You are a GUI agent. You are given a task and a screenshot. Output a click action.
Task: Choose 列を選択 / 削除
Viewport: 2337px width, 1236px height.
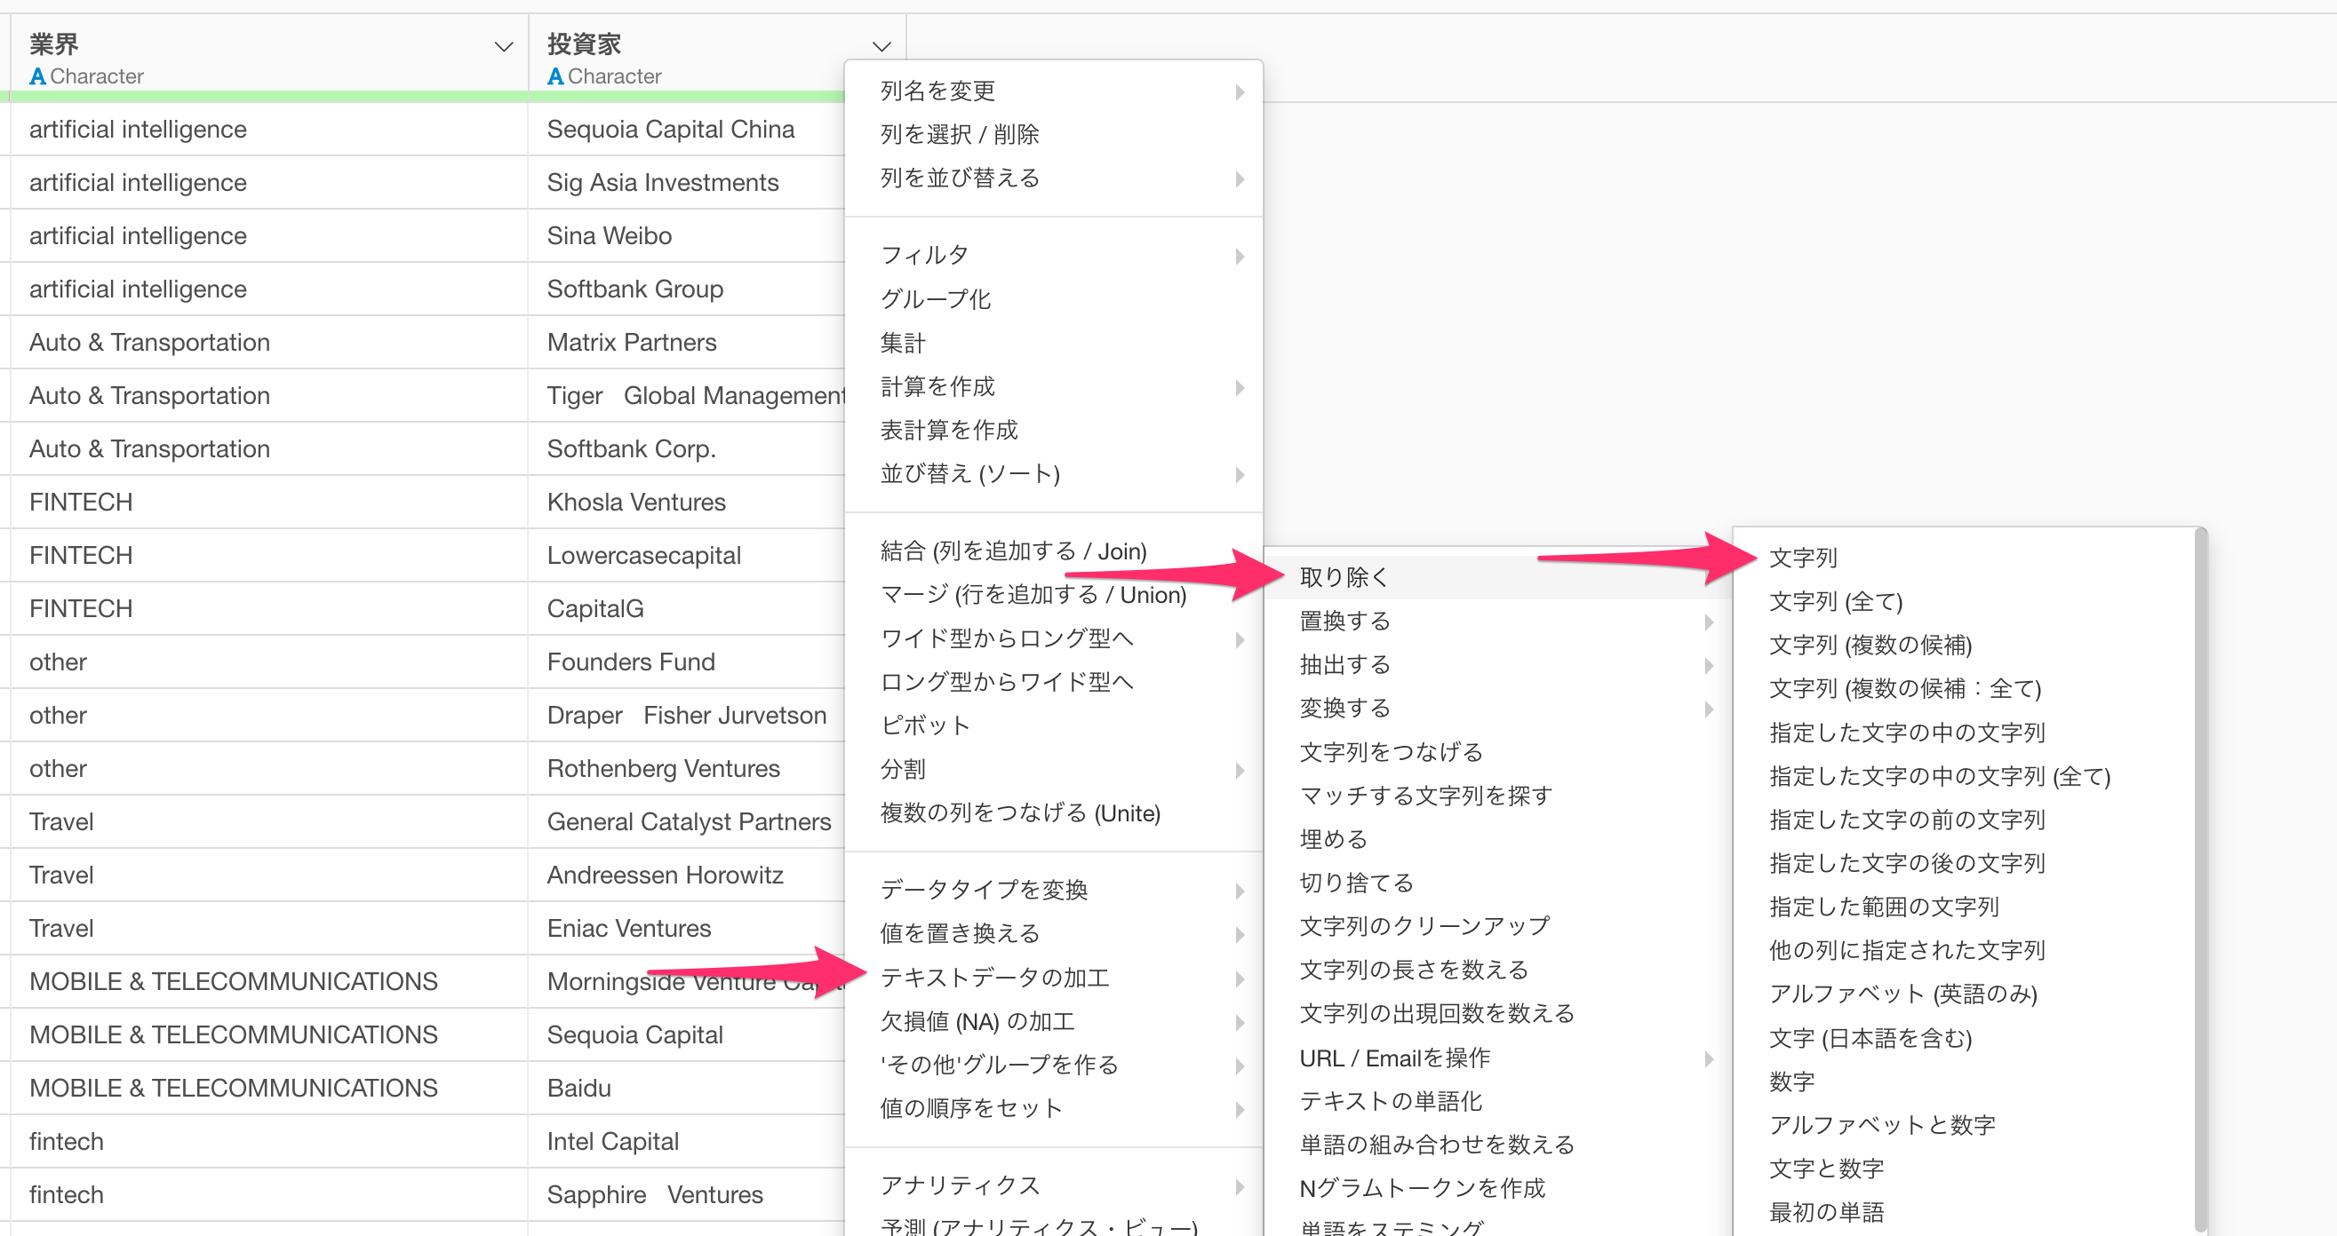point(1053,134)
